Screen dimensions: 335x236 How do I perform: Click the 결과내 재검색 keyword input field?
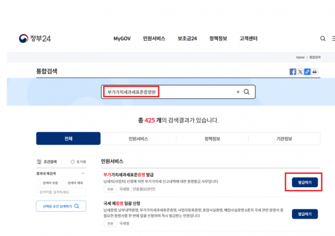pos(61,192)
